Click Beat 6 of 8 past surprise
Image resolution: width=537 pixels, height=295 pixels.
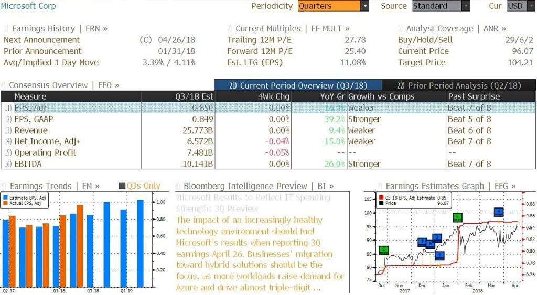[469, 130]
